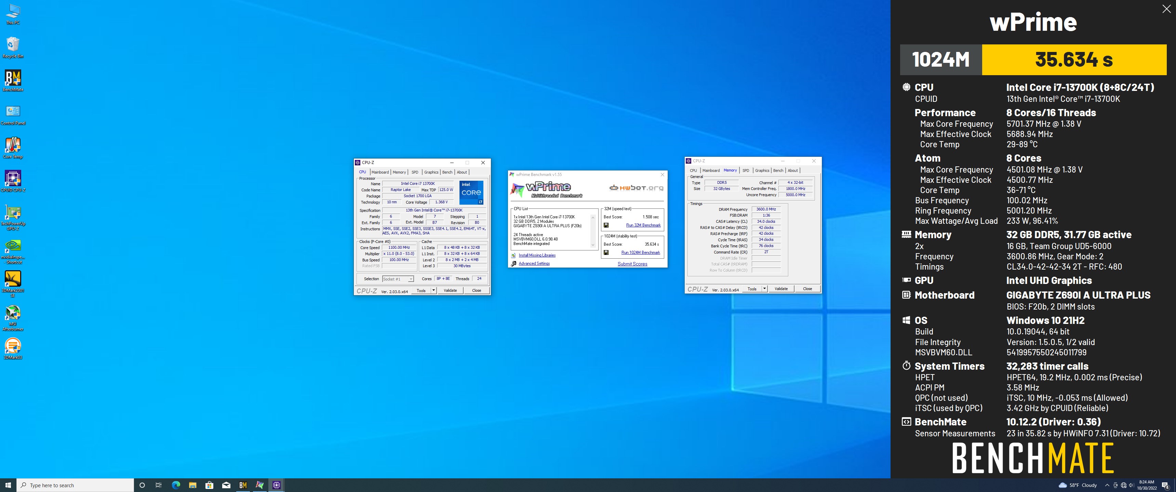The width and height of the screenshot is (1176, 492).
Task: Click Tools button in right CPU-Z window
Action: (752, 289)
